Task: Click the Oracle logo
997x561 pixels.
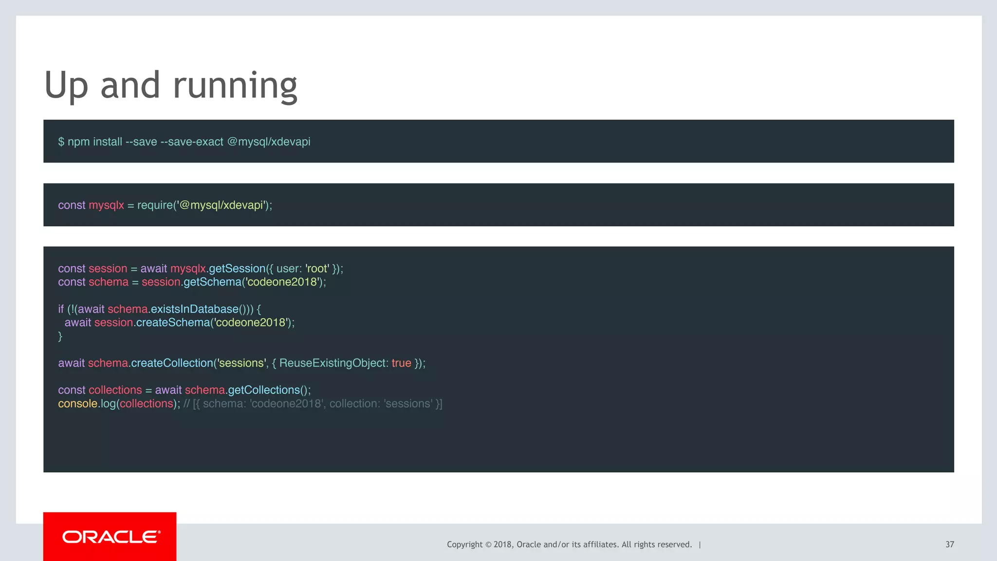Action: [x=110, y=537]
